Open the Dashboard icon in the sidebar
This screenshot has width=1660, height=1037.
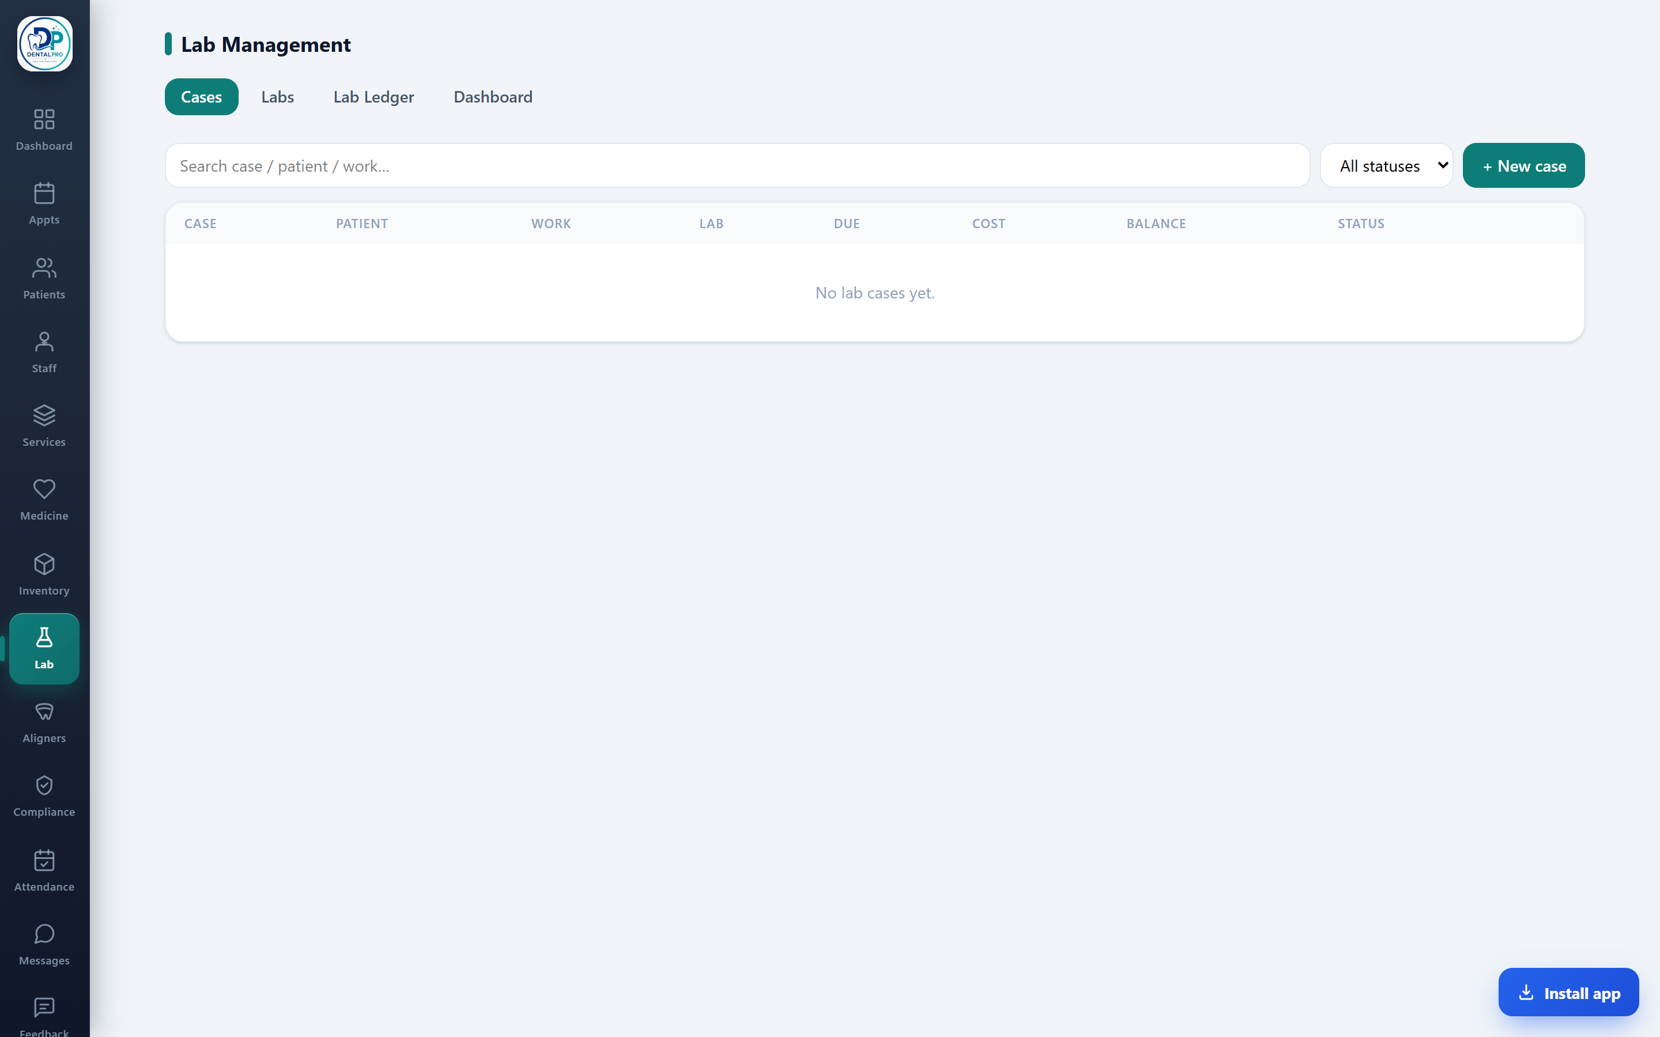(x=44, y=119)
